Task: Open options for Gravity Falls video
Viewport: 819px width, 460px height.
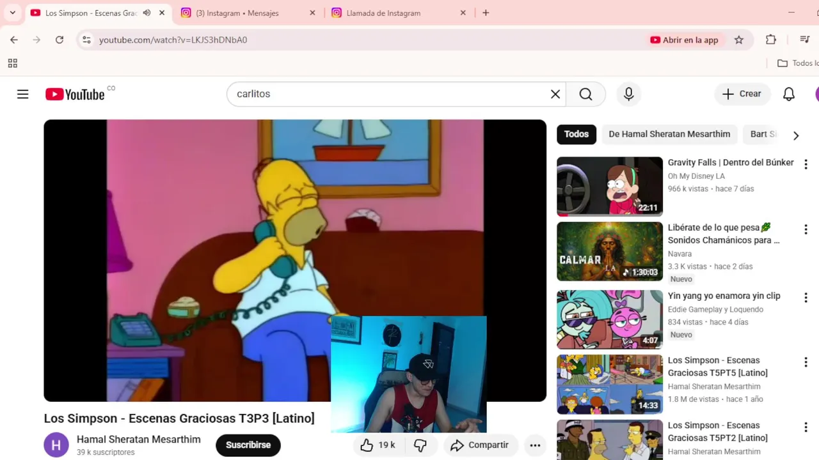Action: 806,164
